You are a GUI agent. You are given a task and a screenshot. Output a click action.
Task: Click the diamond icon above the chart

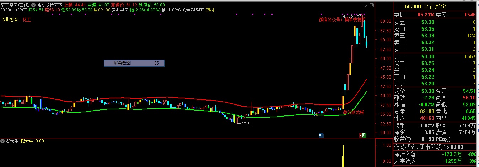coord(365,5)
